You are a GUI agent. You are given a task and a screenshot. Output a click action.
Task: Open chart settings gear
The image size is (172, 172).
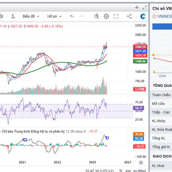tap(106, 16)
